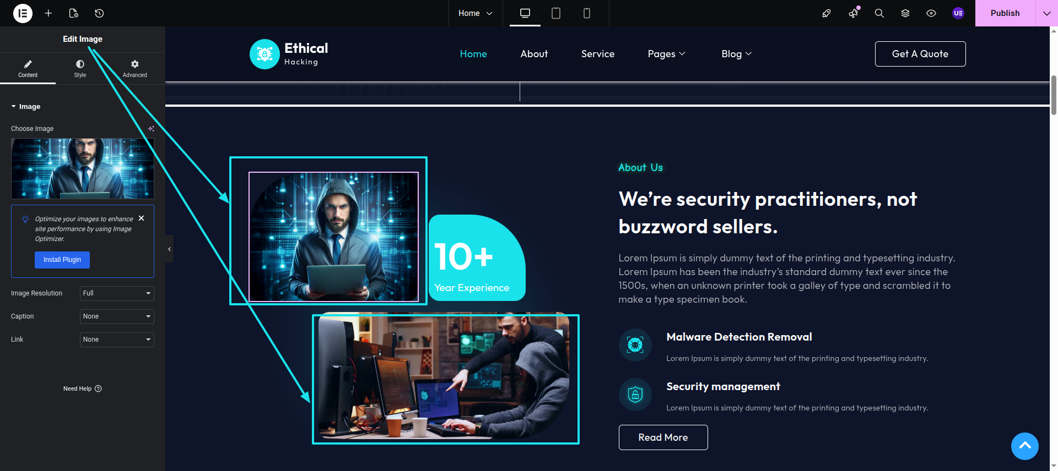This screenshot has height=471, width=1058.
Task: Click the Install Plugin button
Action: tap(62, 260)
